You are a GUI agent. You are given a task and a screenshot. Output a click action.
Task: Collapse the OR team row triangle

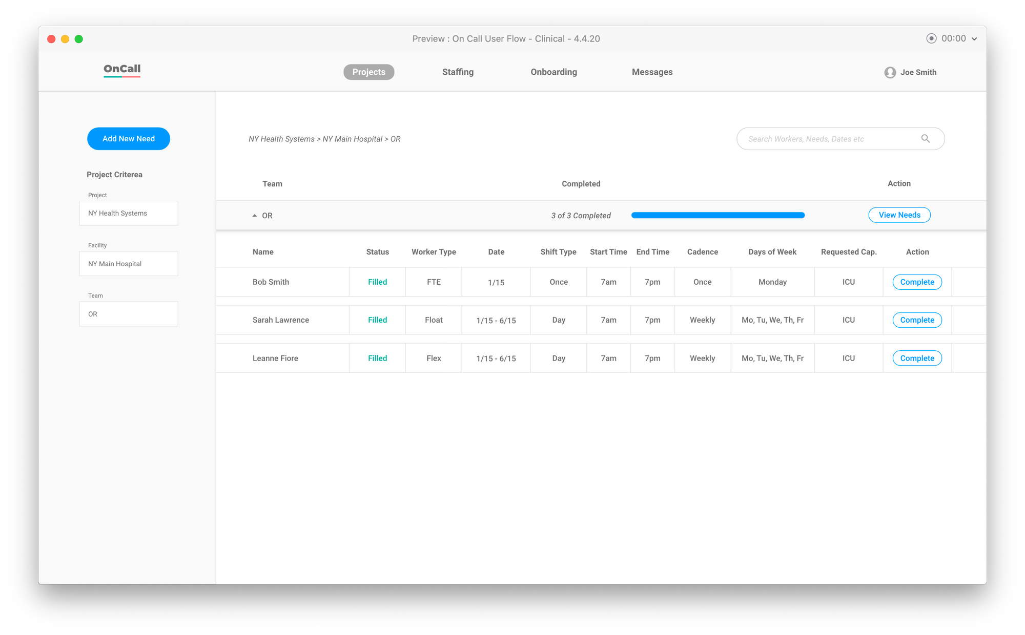[x=255, y=216]
